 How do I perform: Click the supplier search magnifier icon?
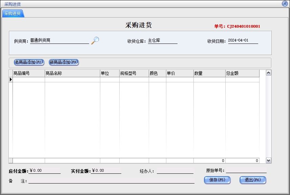[95, 40]
